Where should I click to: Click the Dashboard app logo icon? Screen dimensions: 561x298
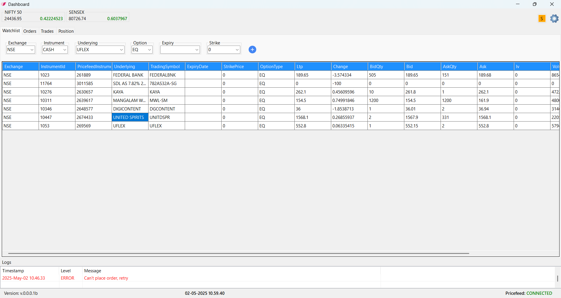coord(4,4)
